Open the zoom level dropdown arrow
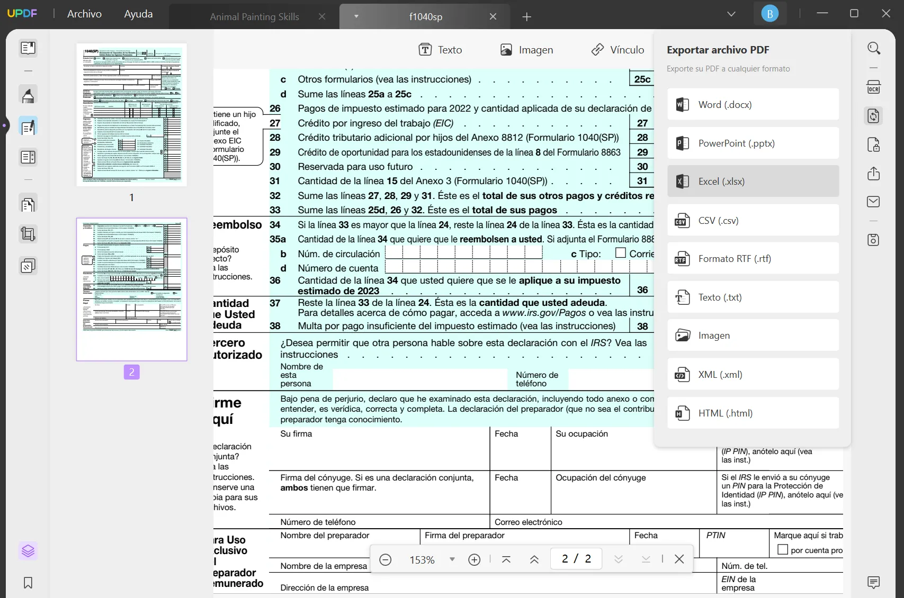Screen dimensions: 904x598 (x=452, y=559)
